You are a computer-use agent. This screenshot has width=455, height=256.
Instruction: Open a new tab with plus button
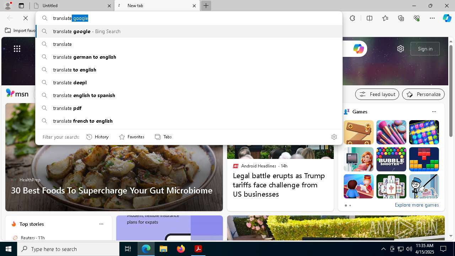[x=206, y=6]
